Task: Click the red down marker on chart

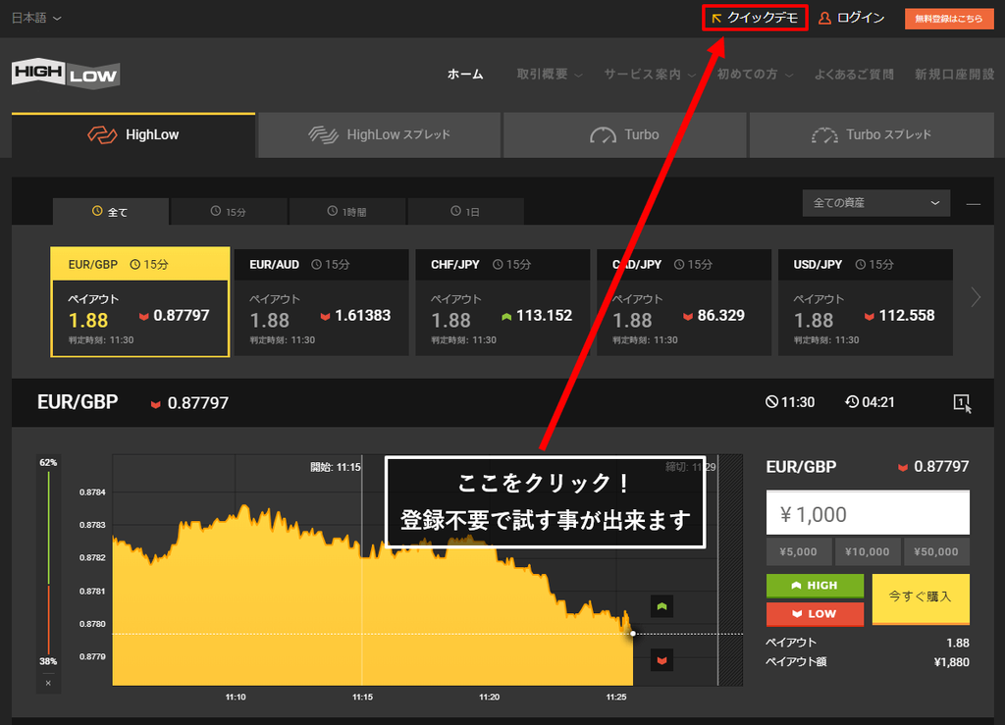Action: (662, 659)
